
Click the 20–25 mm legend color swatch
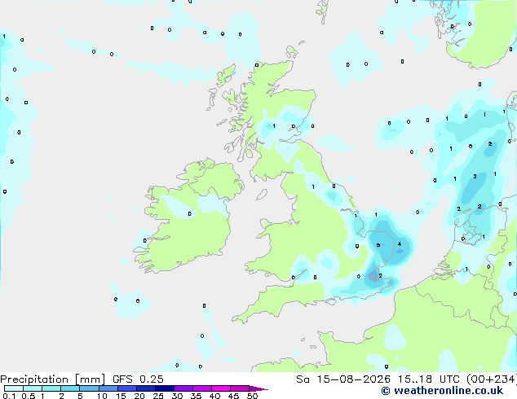pyautogui.click(x=145, y=388)
